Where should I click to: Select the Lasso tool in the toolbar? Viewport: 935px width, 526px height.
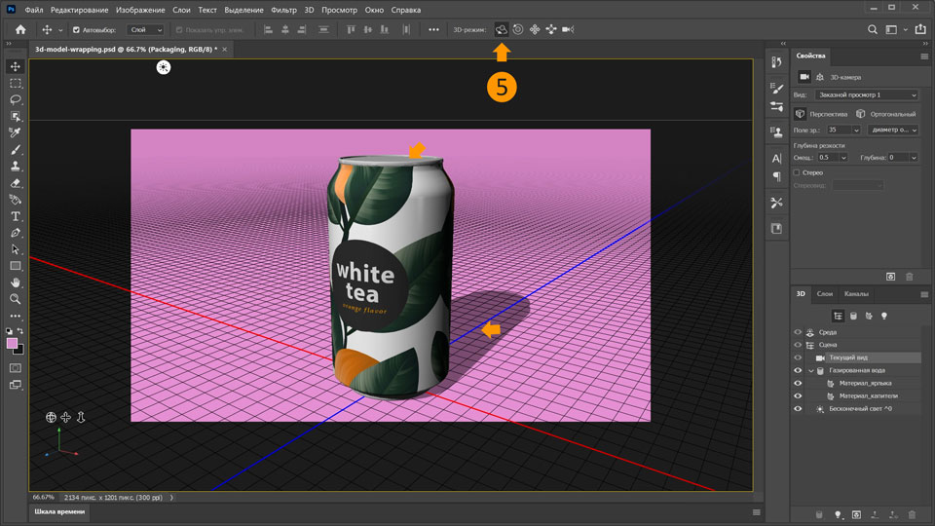tap(16, 100)
